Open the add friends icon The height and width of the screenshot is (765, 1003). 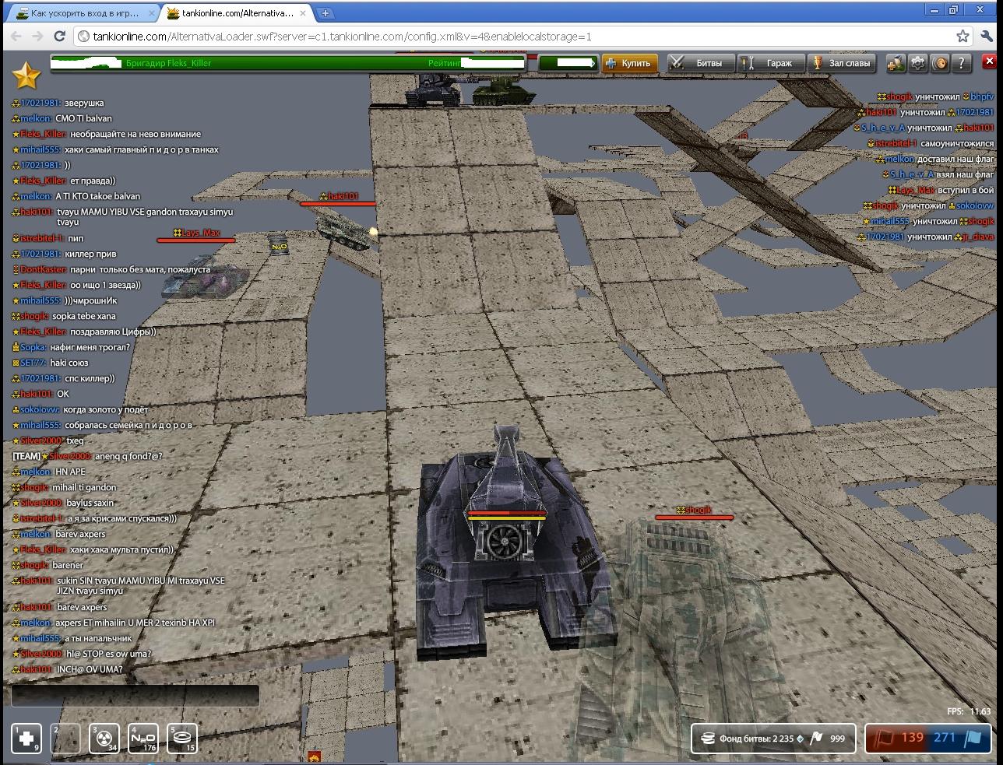click(896, 64)
